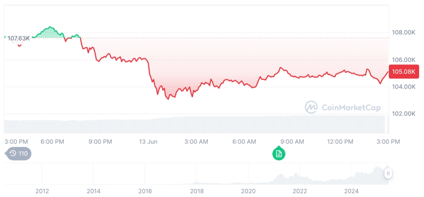This screenshot has height=197, width=424.
Task: Select 2020 on the overview timeline
Action: (248, 191)
